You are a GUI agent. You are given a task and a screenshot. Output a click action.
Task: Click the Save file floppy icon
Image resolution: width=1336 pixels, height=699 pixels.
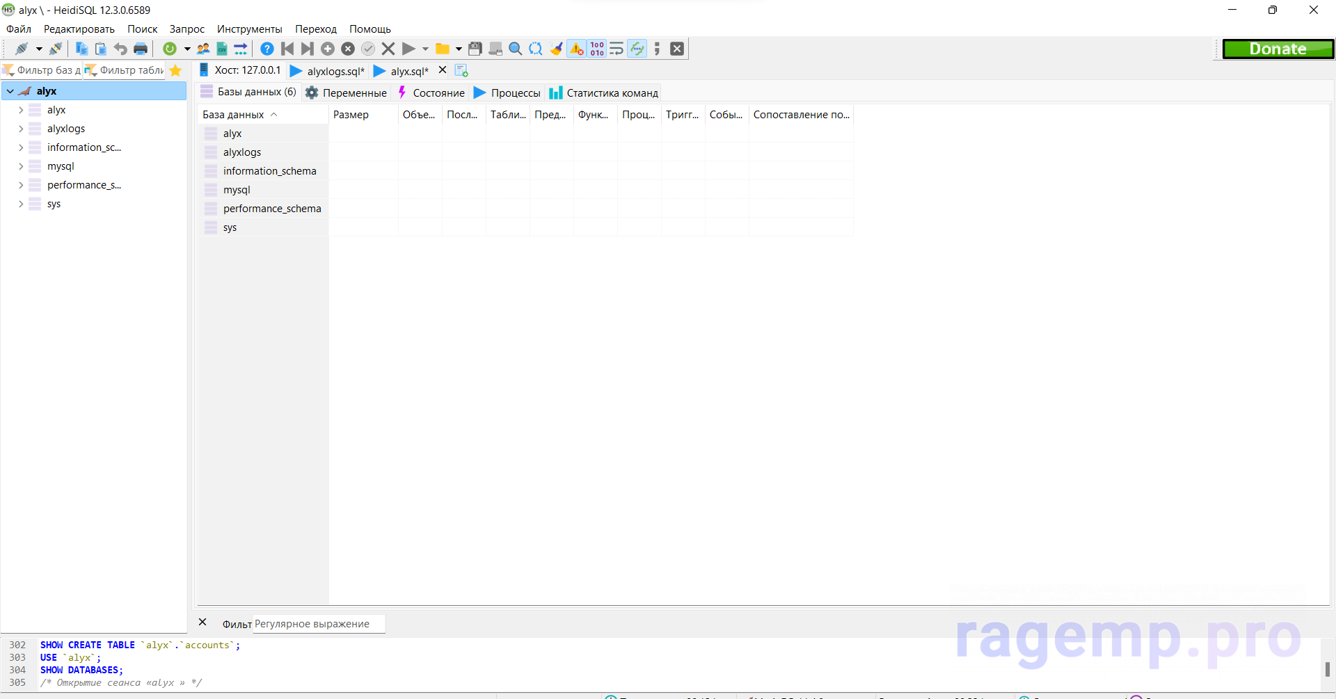tap(475, 49)
